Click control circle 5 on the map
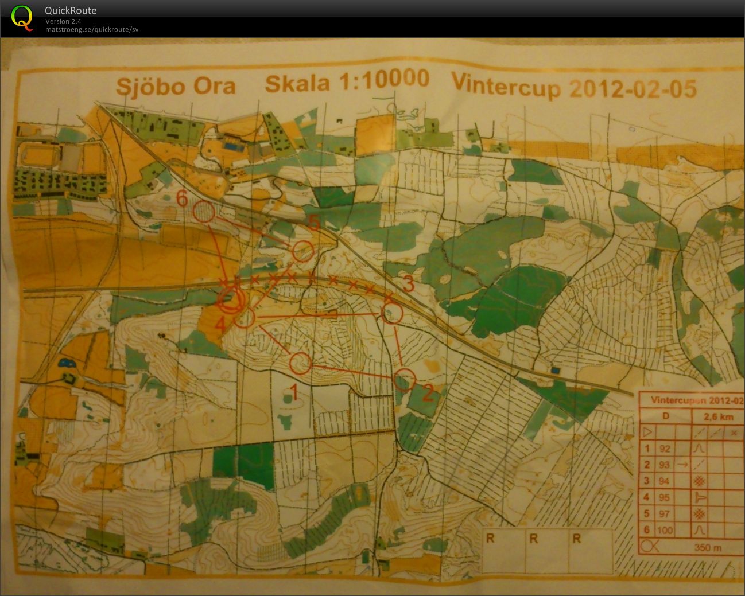 tap(303, 251)
